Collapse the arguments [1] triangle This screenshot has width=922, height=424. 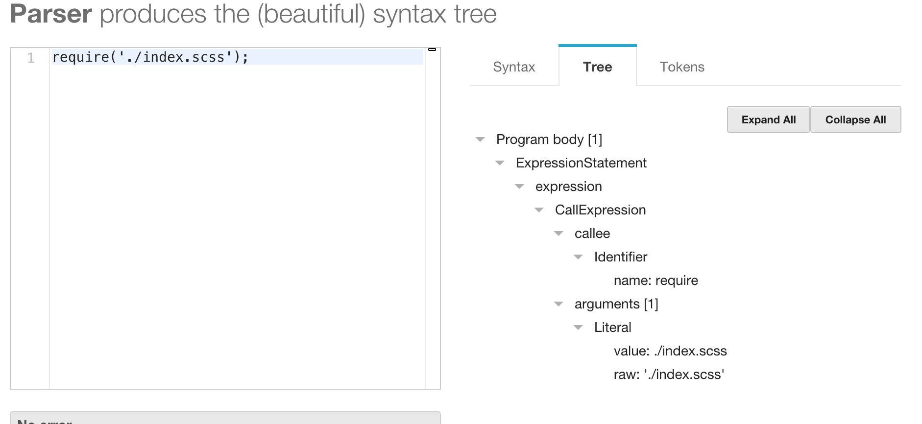pos(558,305)
